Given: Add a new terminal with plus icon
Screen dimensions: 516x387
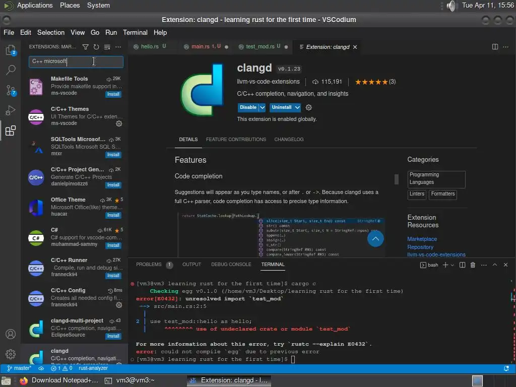Looking at the screenshot, I should click(x=445, y=265).
